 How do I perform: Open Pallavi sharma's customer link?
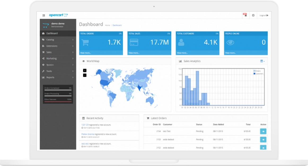click(x=88, y=134)
